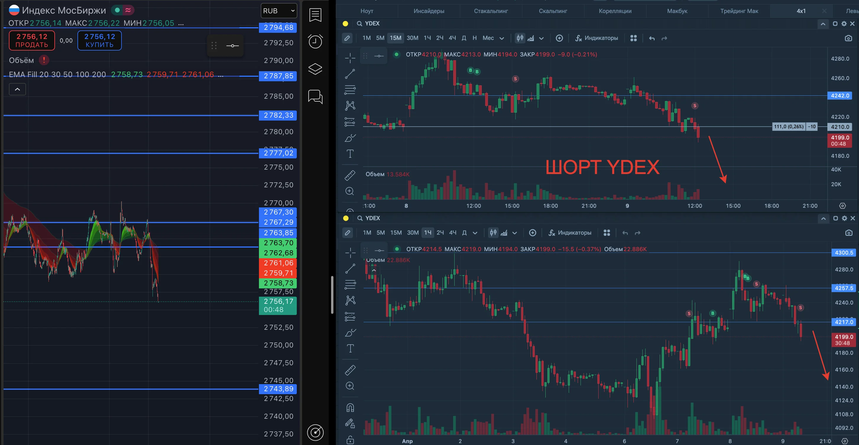
Task: Toggle drawing panel pencil in bottom YDEX chart
Action: (347, 233)
